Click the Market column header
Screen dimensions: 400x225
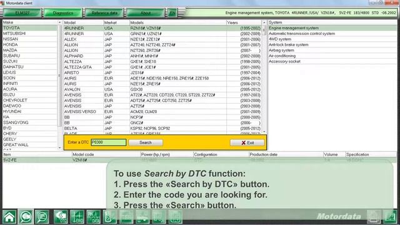tap(116, 22)
